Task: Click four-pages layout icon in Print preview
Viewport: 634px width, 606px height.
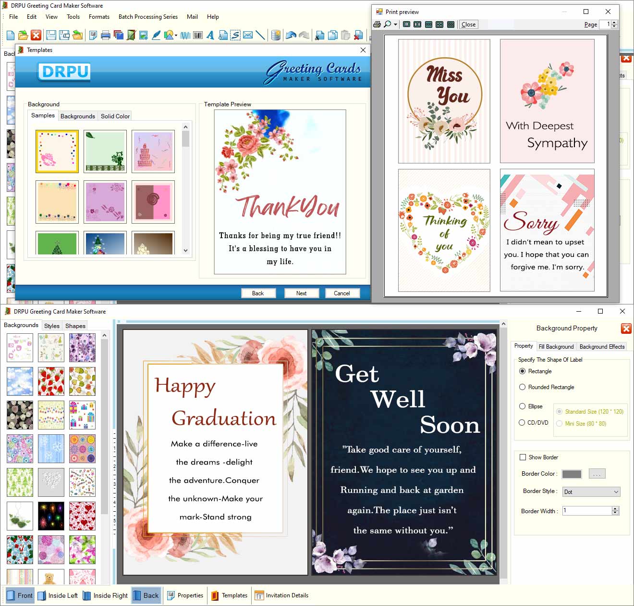Action: (439, 25)
